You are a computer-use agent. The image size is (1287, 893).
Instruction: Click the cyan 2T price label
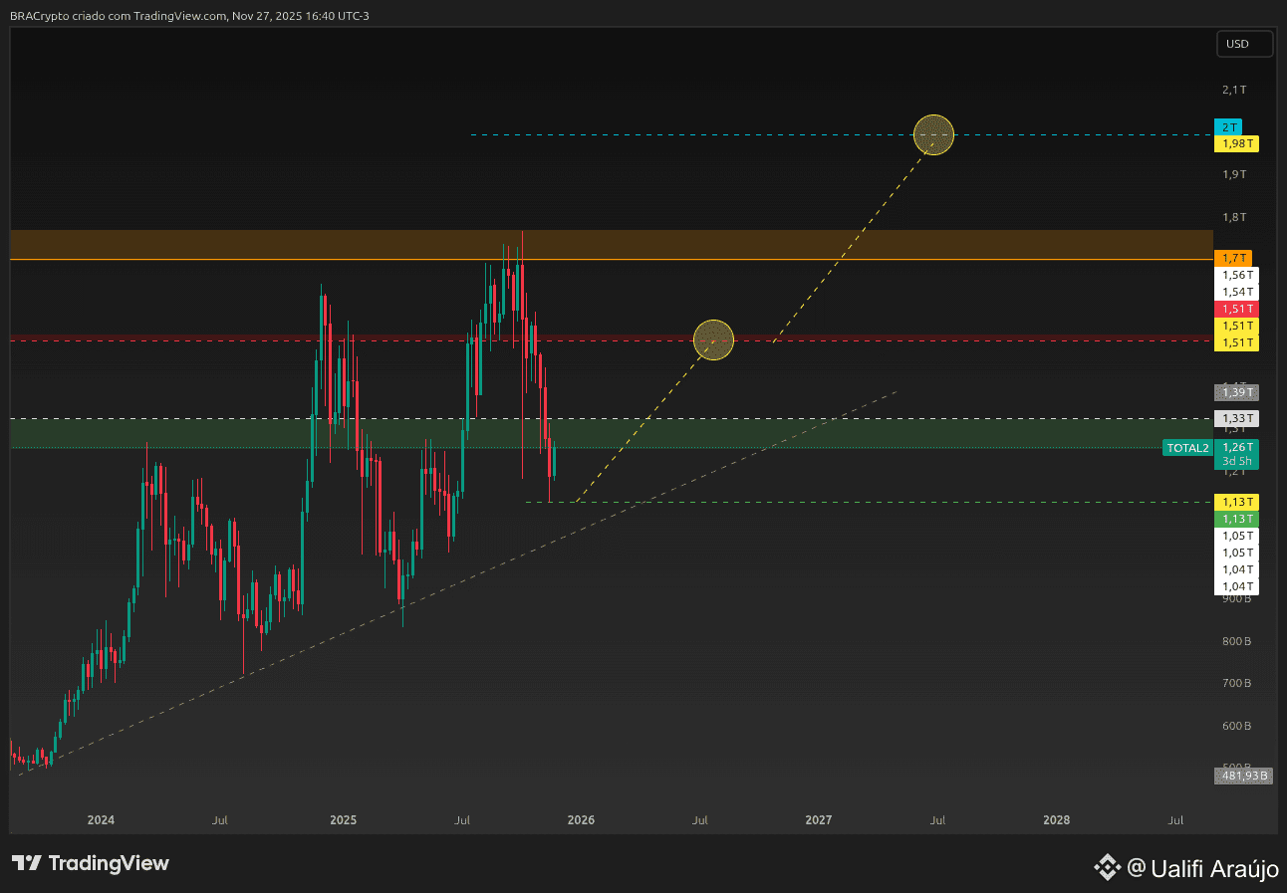point(1229,127)
